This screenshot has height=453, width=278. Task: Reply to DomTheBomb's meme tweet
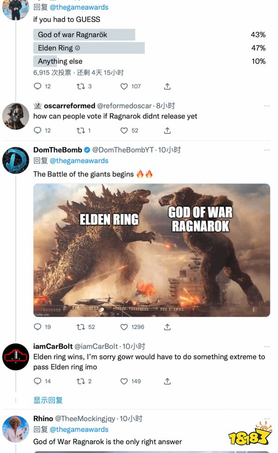coord(38,327)
